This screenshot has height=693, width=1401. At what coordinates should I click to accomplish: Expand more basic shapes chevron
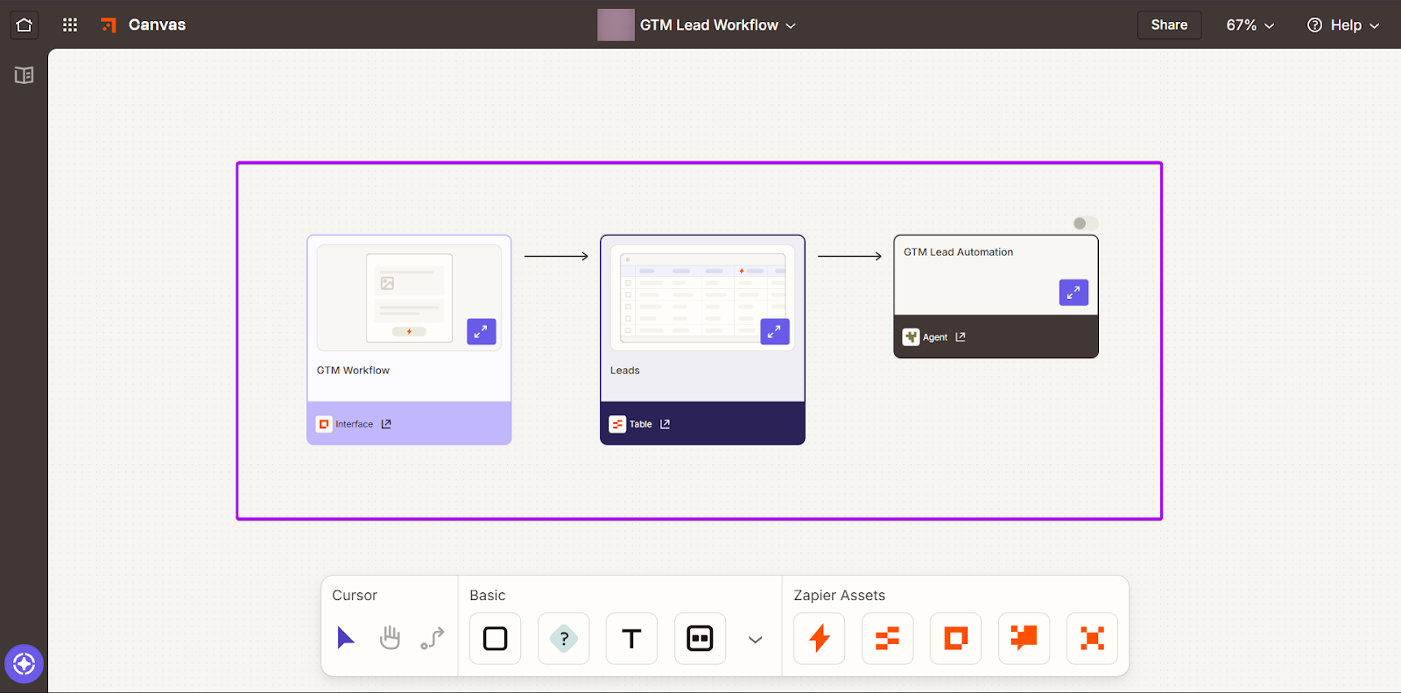(756, 640)
